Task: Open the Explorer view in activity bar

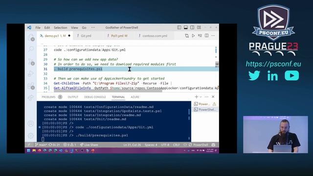Action: coord(31,38)
